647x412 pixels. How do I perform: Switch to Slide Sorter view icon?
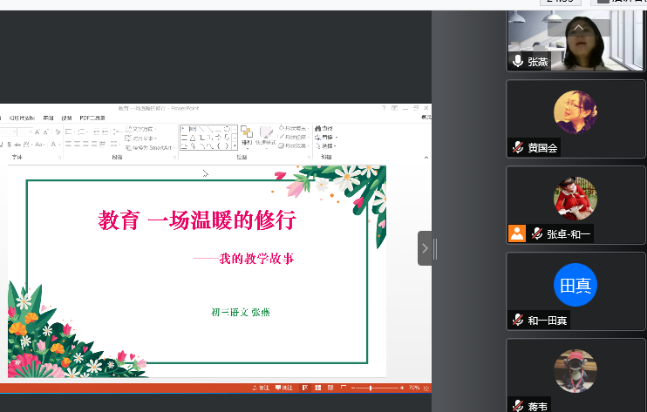pos(317,387)
